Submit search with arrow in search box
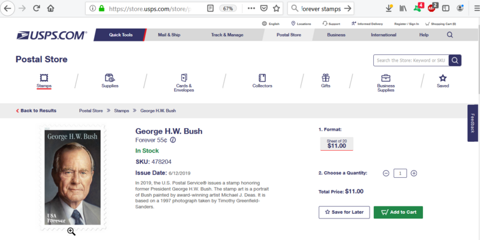Viewport: 480px width, 240px height. [x=347, y=8]
